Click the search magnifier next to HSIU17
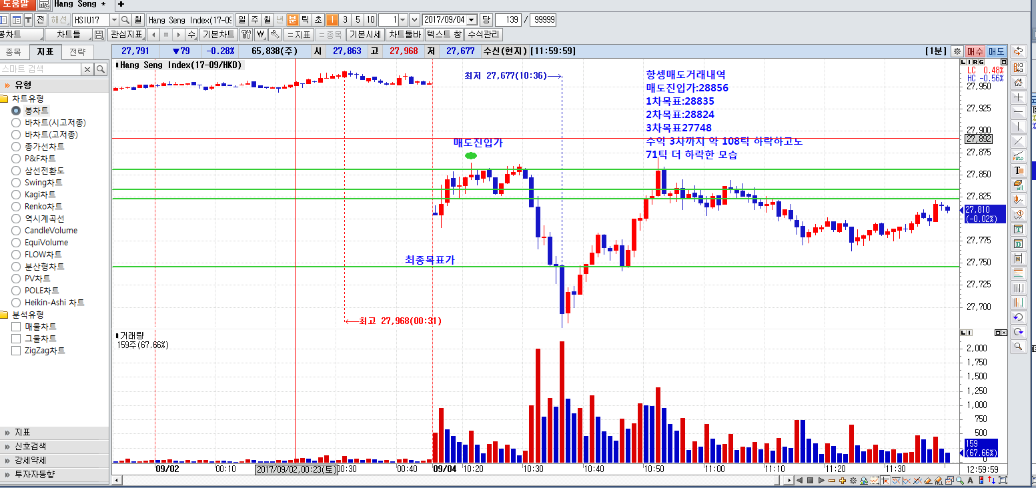The width and height of the screenshot is (1036, 488). tap(125, 20)
